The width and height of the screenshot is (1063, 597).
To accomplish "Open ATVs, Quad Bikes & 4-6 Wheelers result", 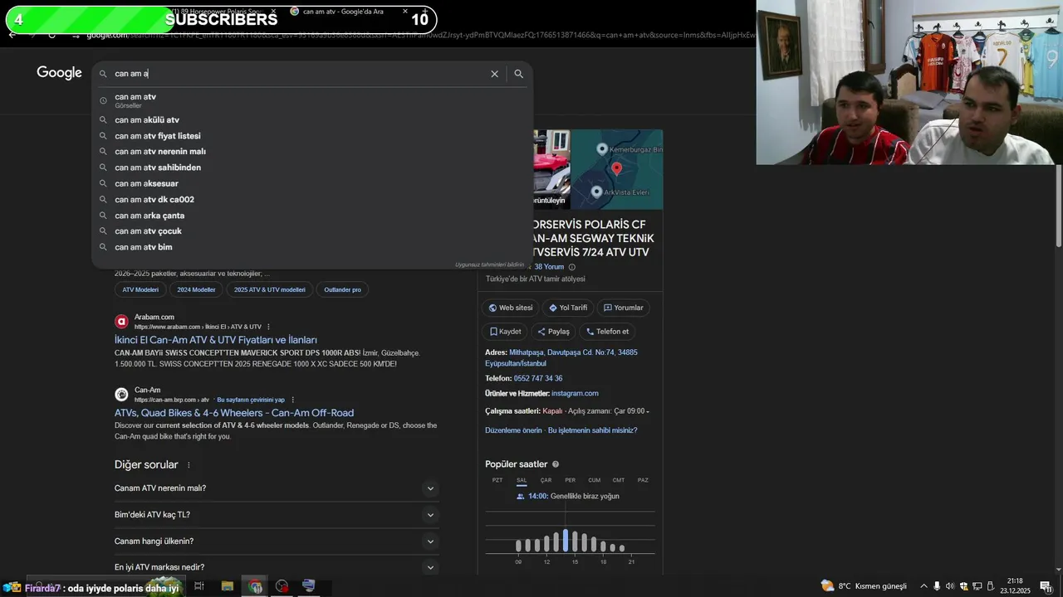I will (x=234, y=413).
